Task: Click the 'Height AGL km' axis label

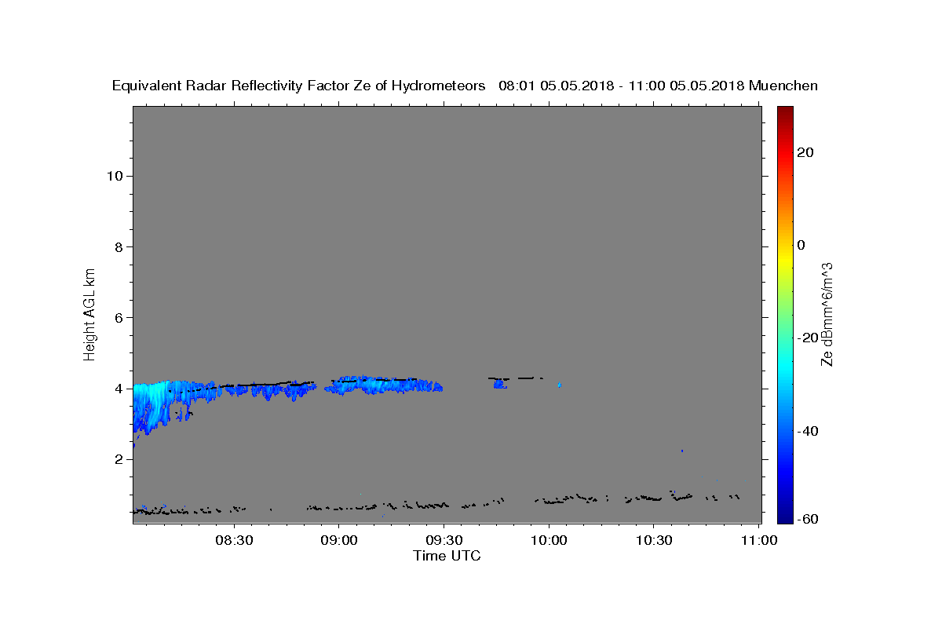Action: coord(89,313)
